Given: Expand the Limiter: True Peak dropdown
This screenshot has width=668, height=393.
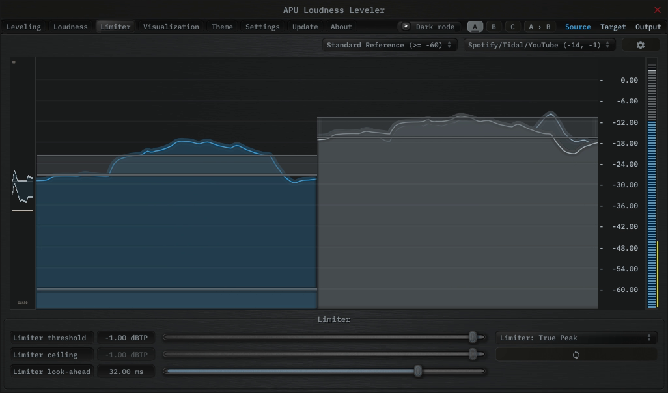Looking at the screenshot, I should pos(576,338).
